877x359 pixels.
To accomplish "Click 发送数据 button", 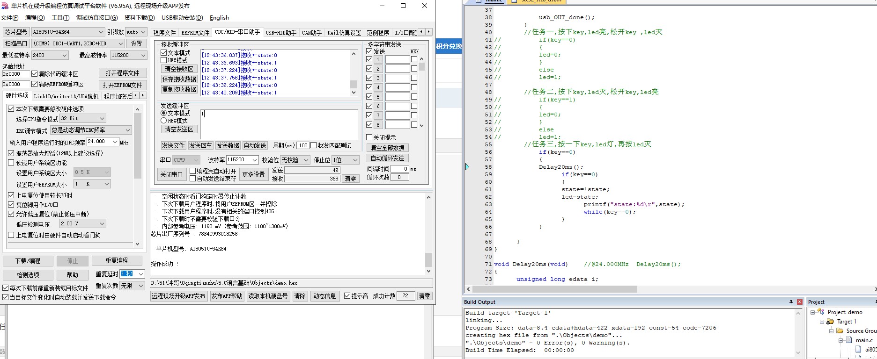I will (x=228, y=145).
